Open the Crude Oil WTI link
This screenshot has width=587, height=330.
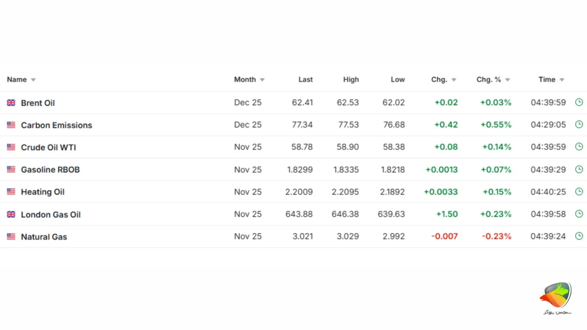pos(48,147)
